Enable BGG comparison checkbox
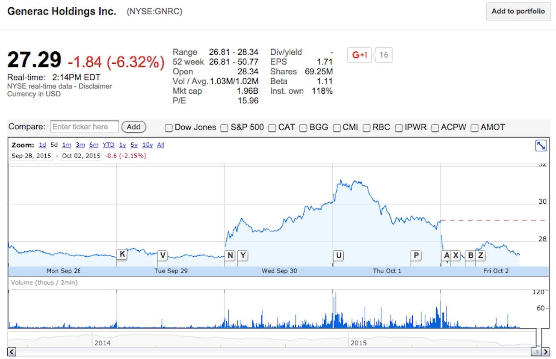This screenshot has width=556, height=359. tap(303, 128)
